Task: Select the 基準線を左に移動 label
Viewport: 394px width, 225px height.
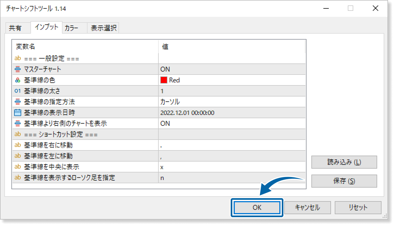Action: (x=48, y=156)
